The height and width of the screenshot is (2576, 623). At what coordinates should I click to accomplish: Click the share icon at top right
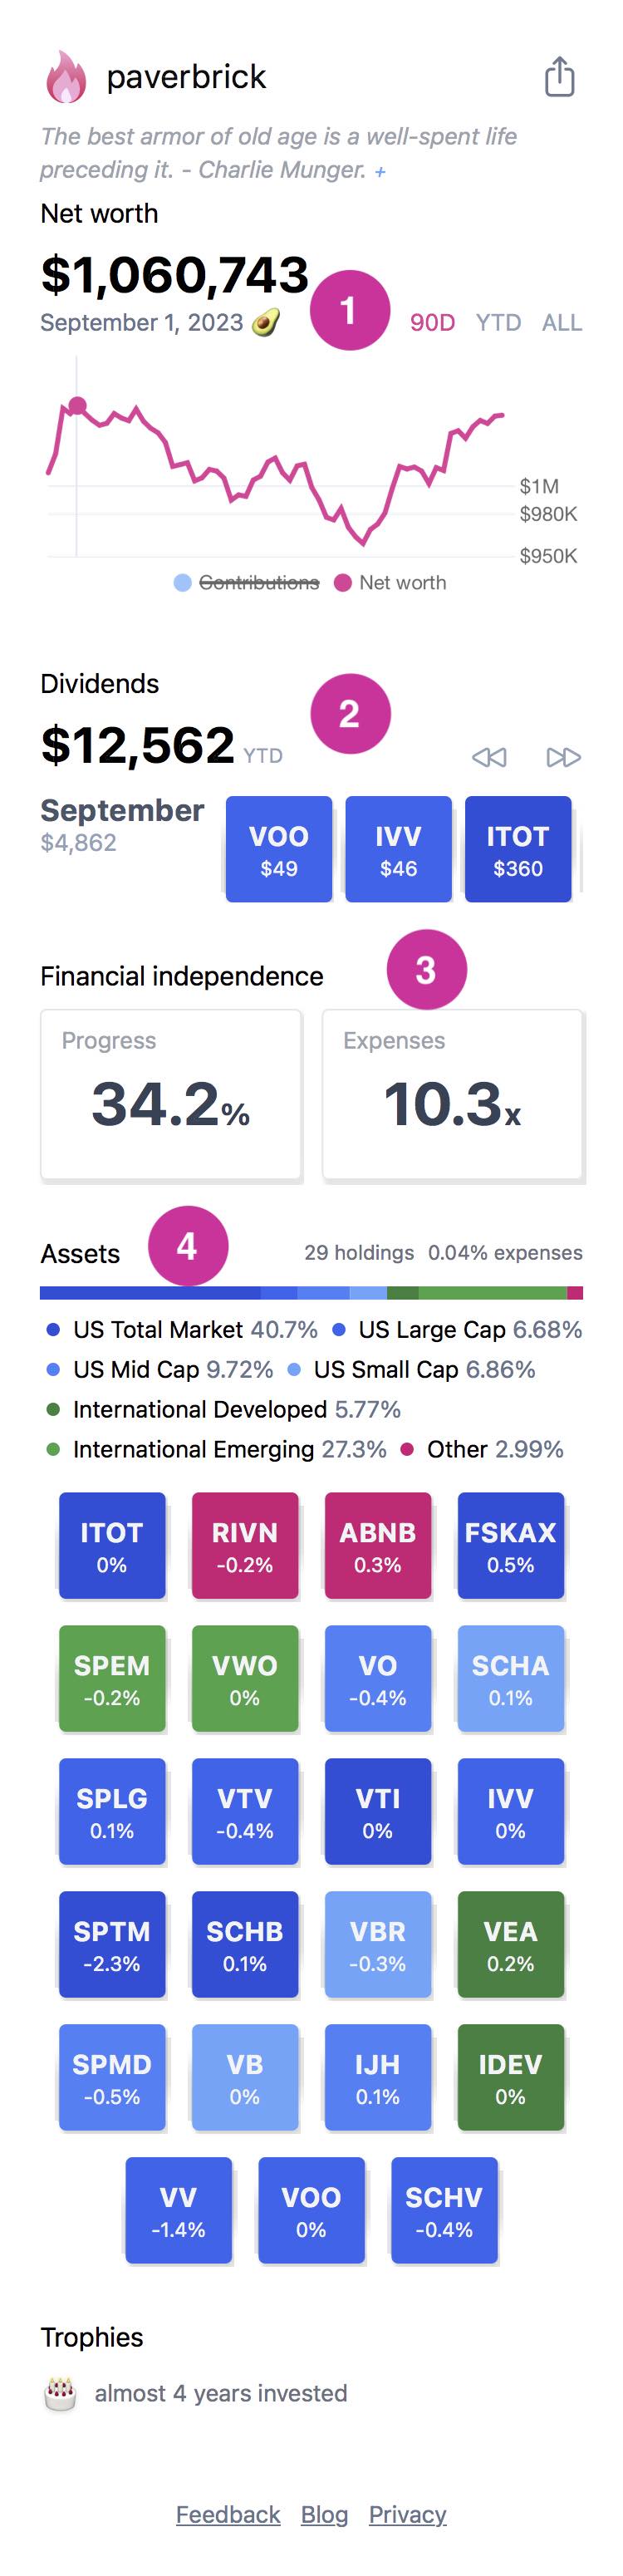tap(559, 77)
